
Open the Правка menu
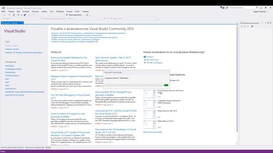[x=11, y=11]
